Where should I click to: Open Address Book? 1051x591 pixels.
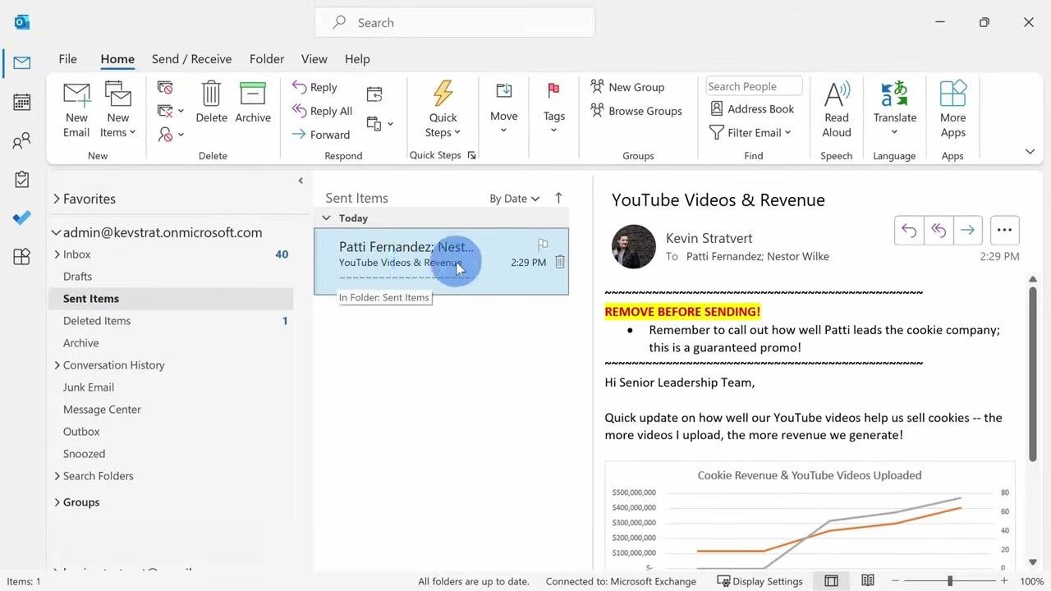point(752,108)
